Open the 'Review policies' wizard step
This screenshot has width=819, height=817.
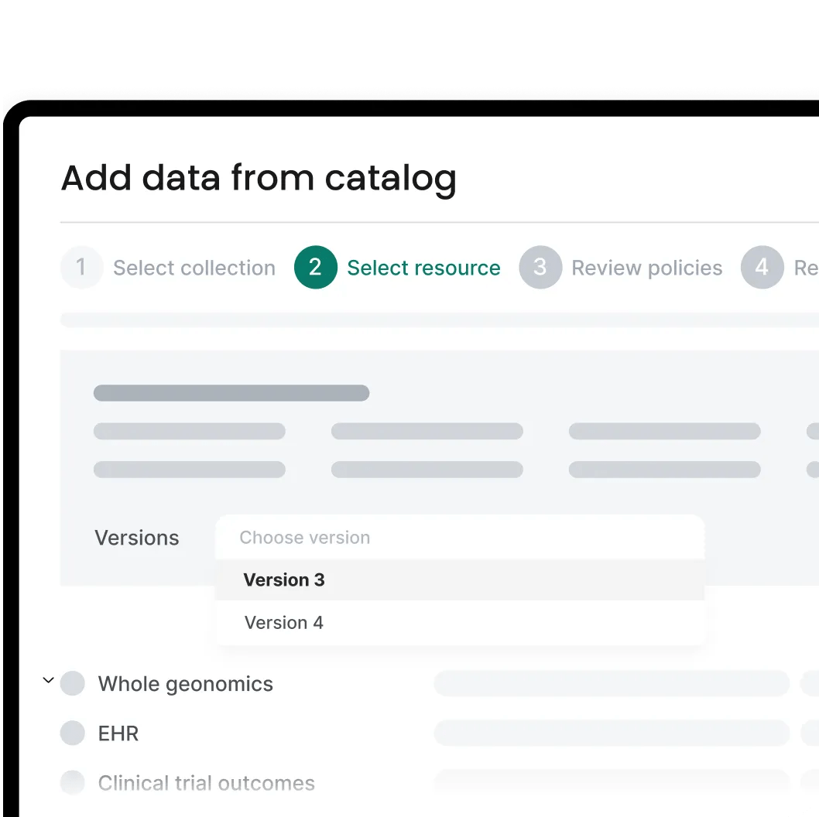click(646, 267)
